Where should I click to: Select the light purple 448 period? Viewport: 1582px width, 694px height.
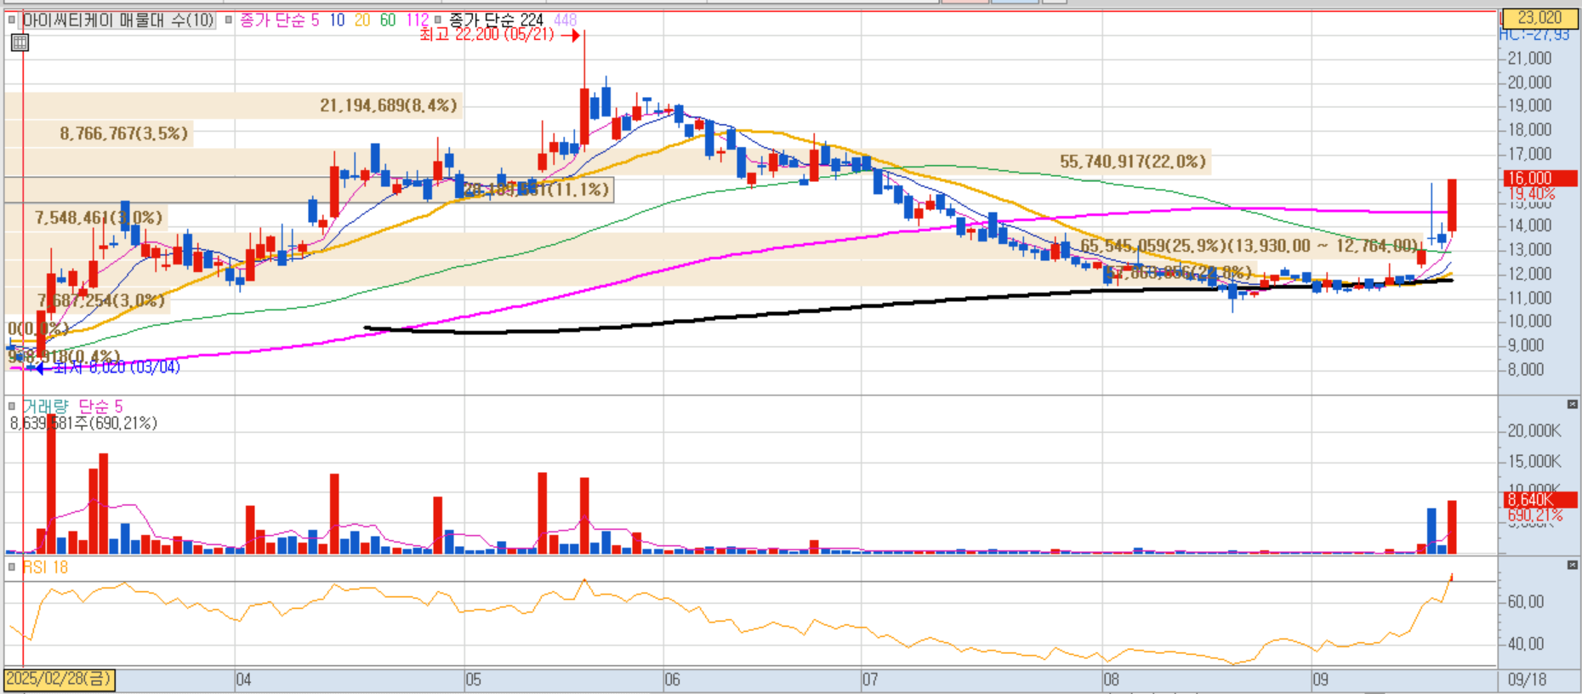pos(565,20)
